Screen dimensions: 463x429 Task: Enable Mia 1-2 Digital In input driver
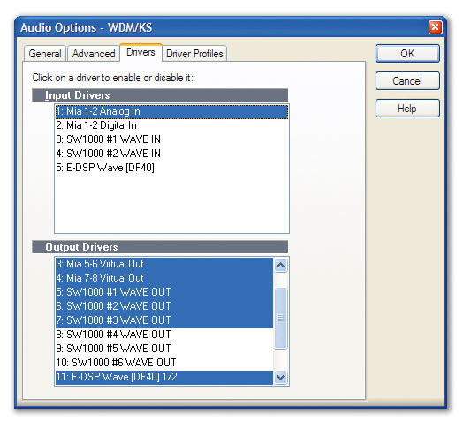click(171, 125)
